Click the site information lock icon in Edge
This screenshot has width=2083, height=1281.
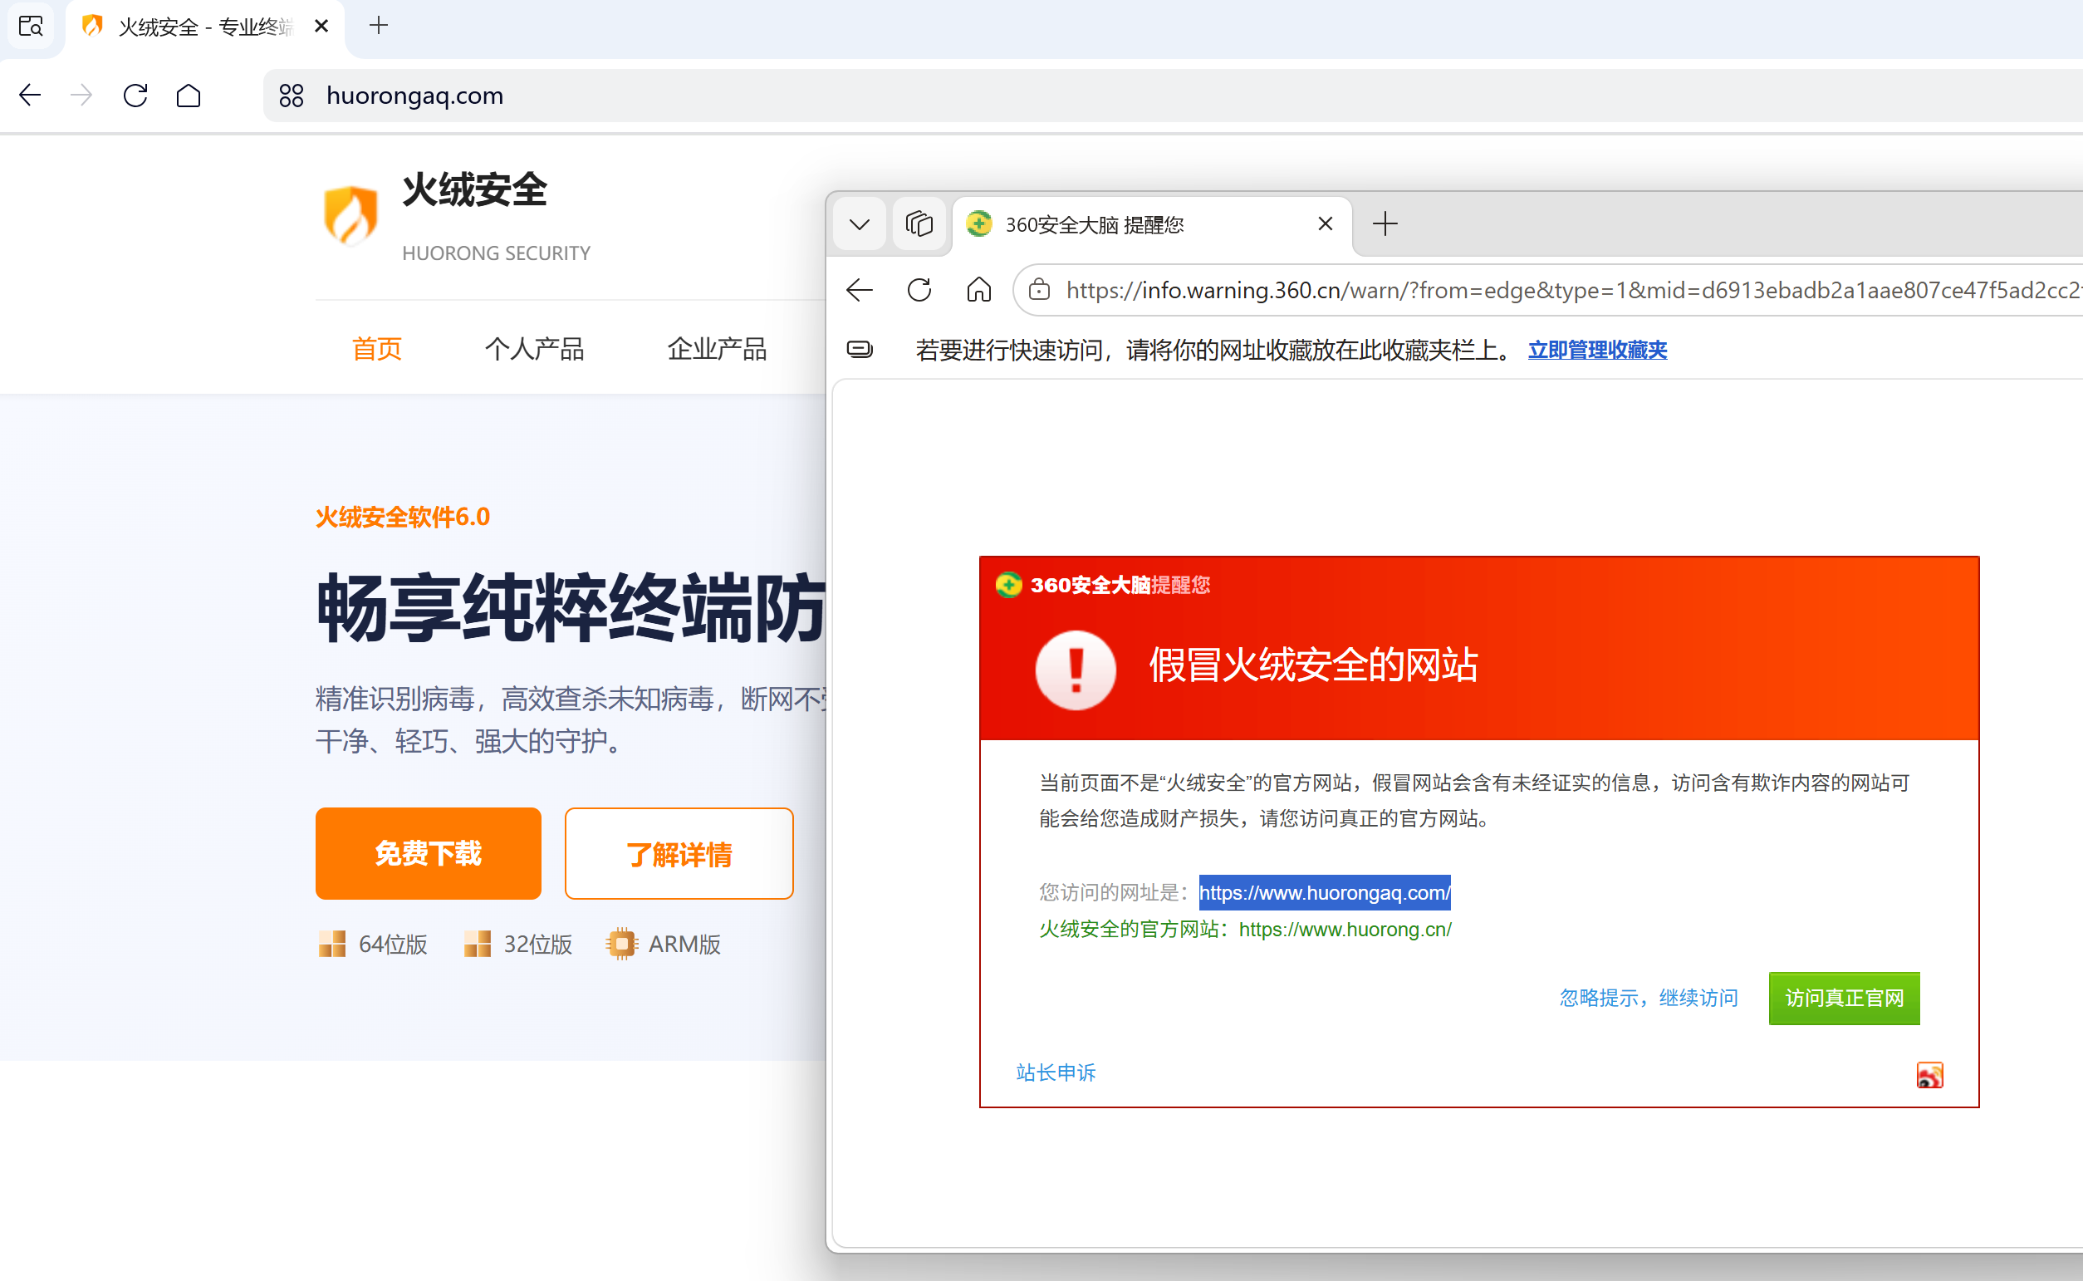(1039, 290)
